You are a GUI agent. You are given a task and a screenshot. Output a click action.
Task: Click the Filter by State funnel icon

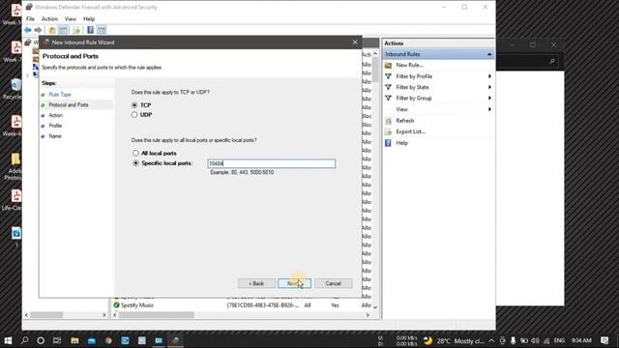[389, 87]
